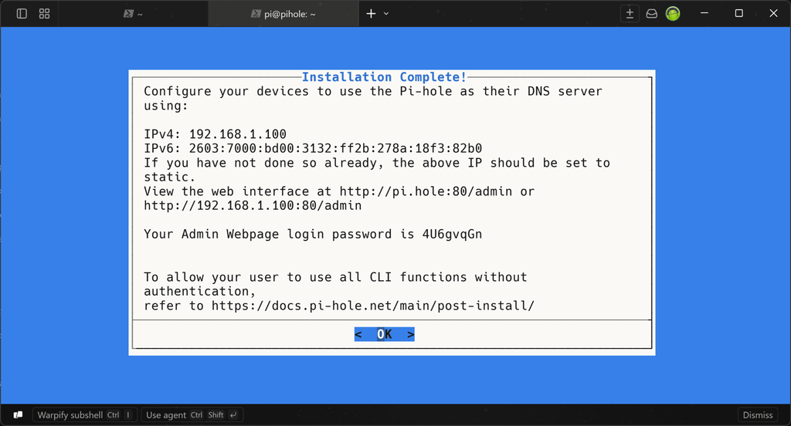Toggle the left sidebar panel icon
Viewport: 791px width, 426px height.
[x=22, y=14]
